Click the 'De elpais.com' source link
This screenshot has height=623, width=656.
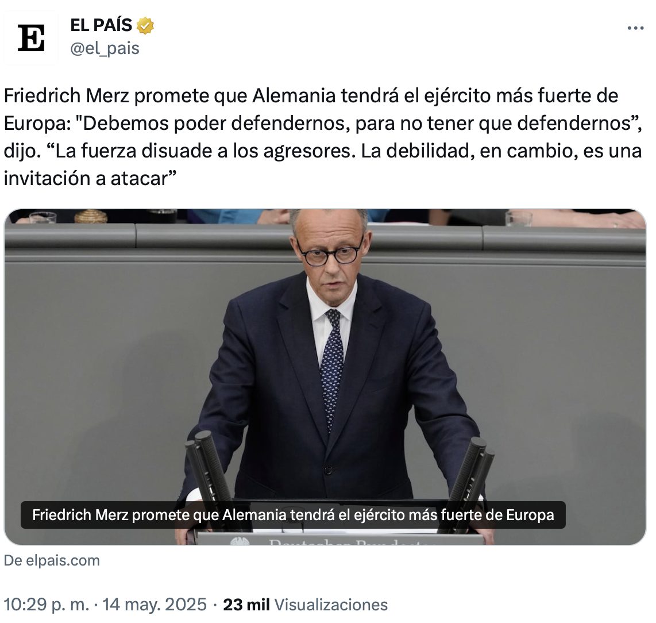pyautogui.click(x=52, y=560)
